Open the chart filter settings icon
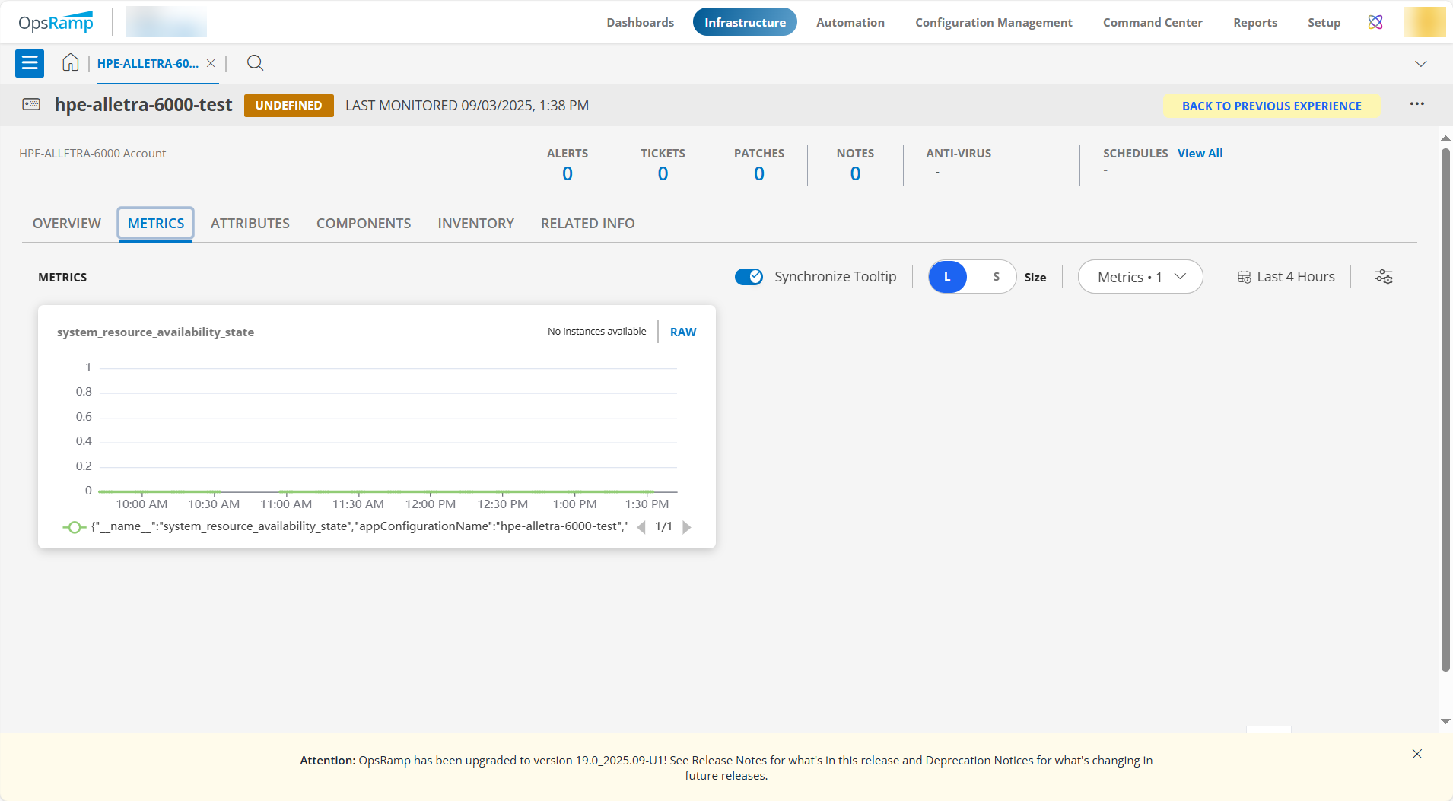The height and width of the screenshot is (801, 1453). [1384, 277]
